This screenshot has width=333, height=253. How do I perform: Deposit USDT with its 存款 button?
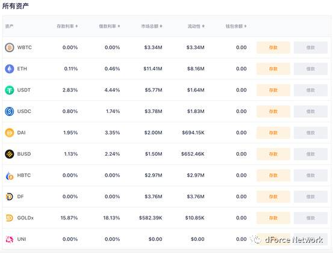tap(273, 90)
